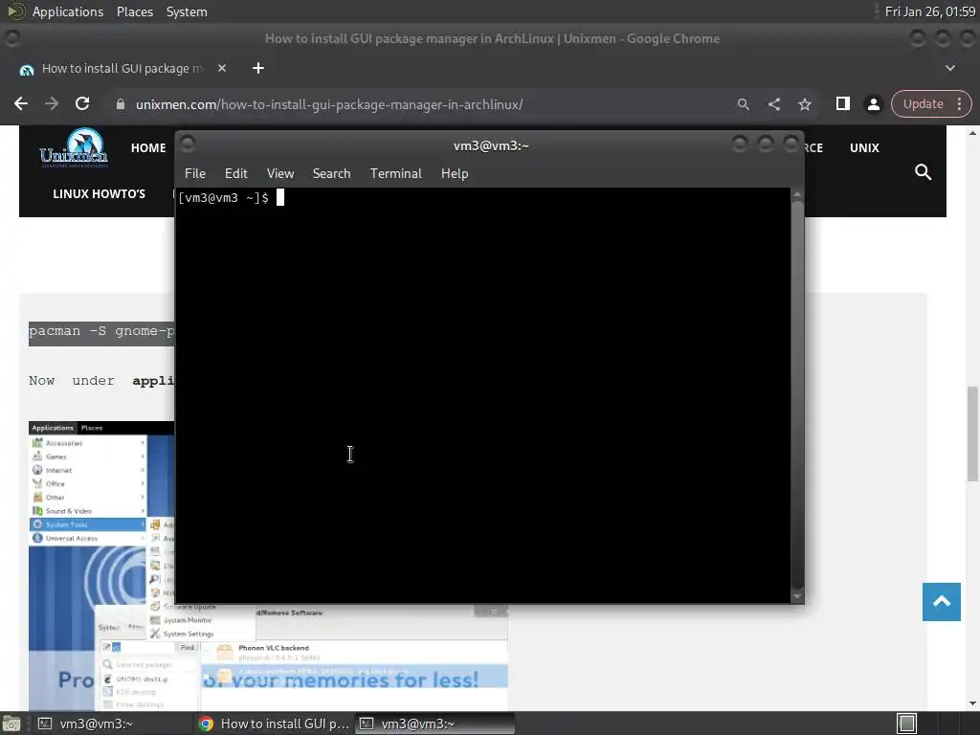The width and height of the screenshot is (980, 735).
Task: Click the Unixmen logo
Action: pyautogui.click(x=74, y=148)
